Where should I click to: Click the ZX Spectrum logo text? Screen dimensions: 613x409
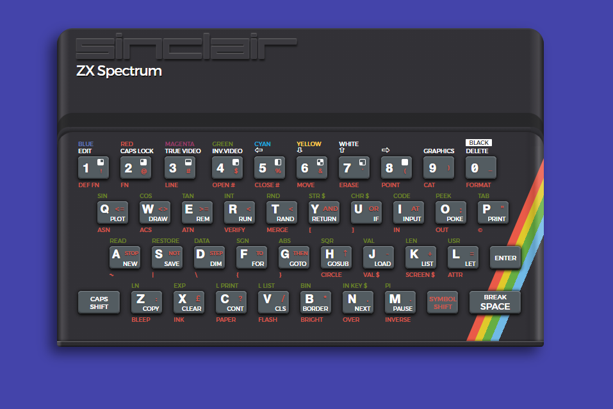pyautogui.click(x=119, y=71)
